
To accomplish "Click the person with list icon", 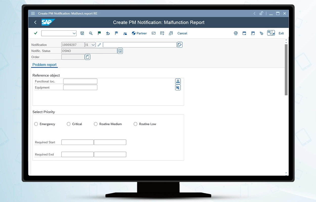I will click(x=171, y=33).
